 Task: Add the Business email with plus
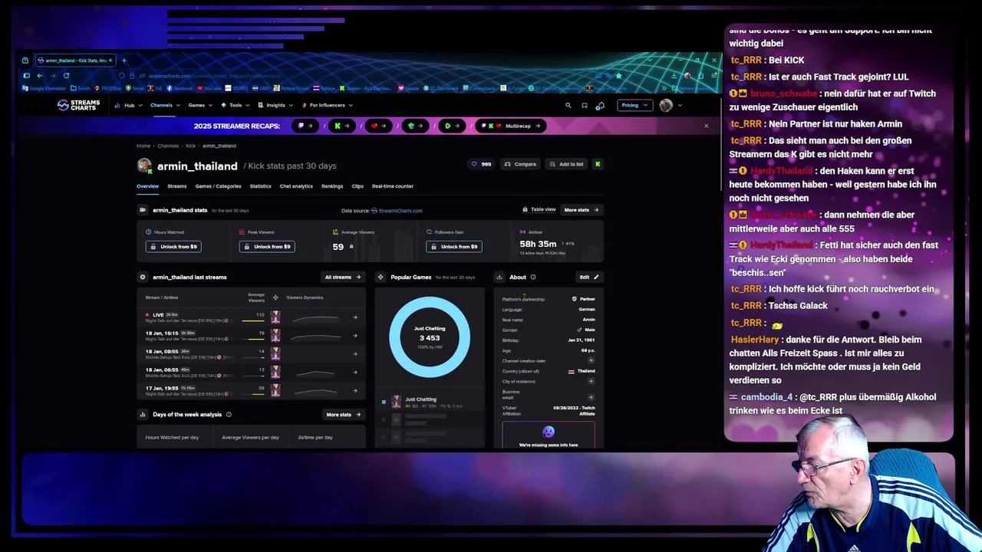[591, 397]
